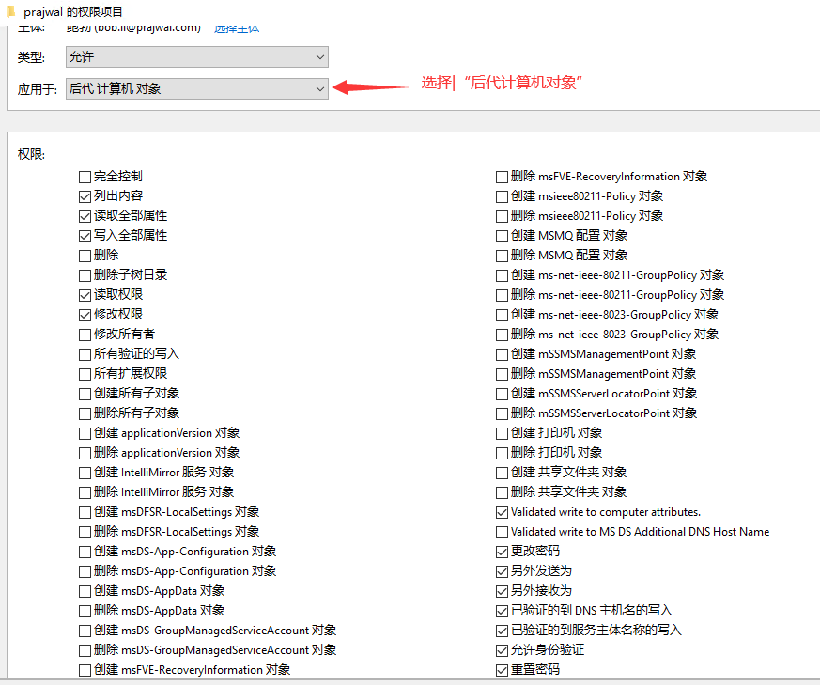
Task: Uncheck the 读取权限 checkbox
Action: coord(85,295)
